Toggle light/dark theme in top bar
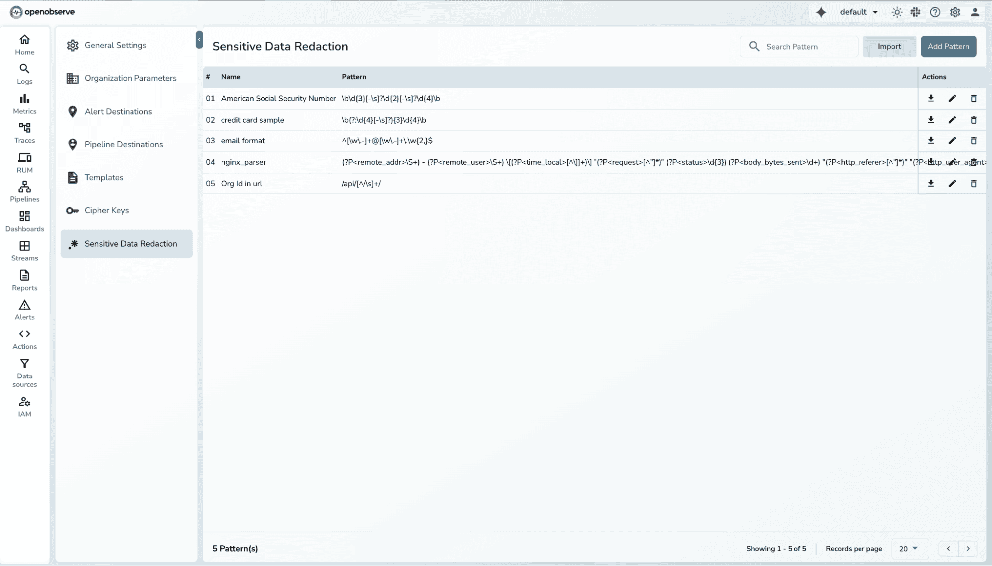The image size is (992, 566). click(x=897, y=12)
